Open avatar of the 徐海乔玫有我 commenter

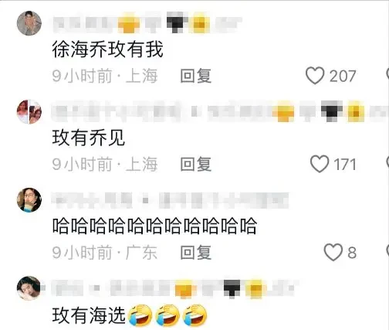coord(29,23)
